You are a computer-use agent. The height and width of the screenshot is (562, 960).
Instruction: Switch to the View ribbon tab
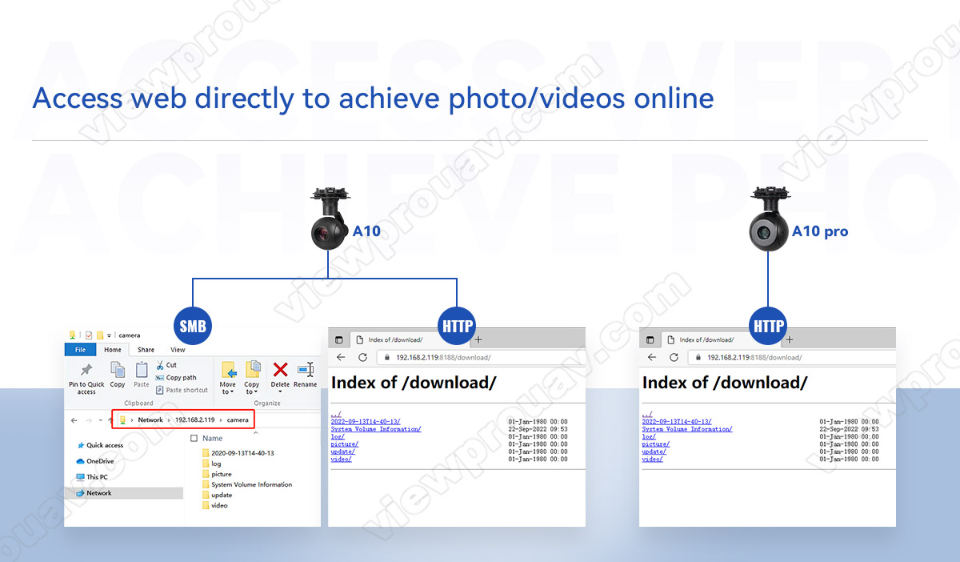pyautogui.click(x=178, y=350)
